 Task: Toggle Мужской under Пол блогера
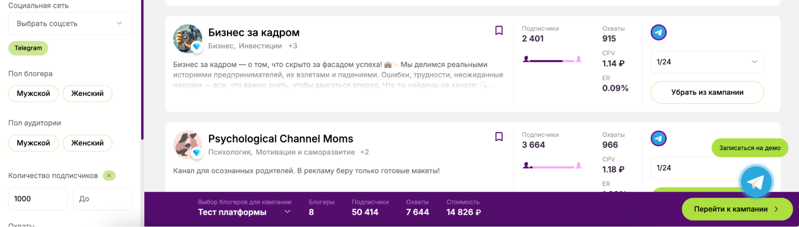click(34, 94)
